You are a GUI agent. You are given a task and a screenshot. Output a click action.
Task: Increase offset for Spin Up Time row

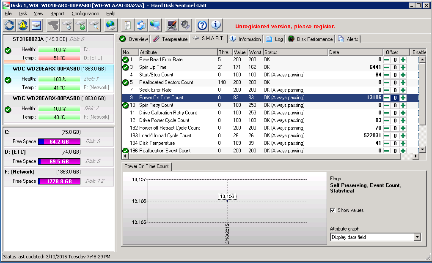tap(403, 67)
